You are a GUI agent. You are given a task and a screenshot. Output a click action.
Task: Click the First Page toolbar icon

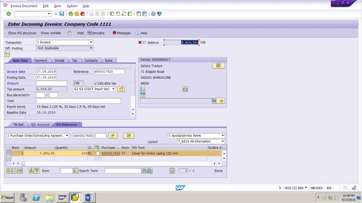point(112,14)
